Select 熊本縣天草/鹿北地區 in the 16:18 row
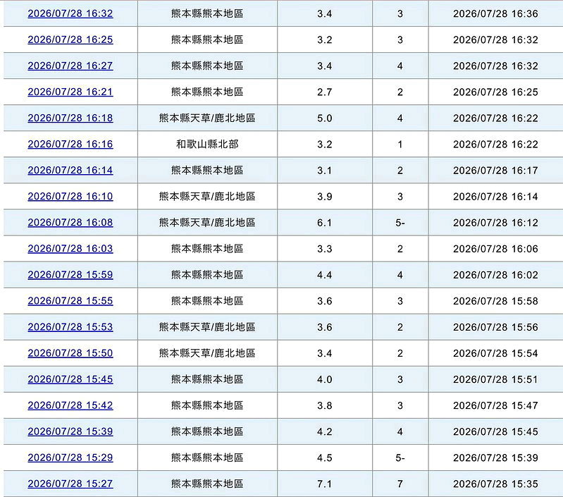 (207, 118)
